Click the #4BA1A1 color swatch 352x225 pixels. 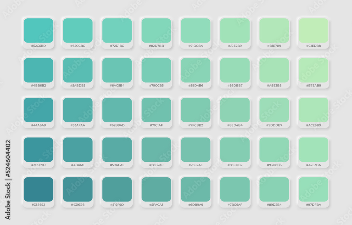[78, 149]
